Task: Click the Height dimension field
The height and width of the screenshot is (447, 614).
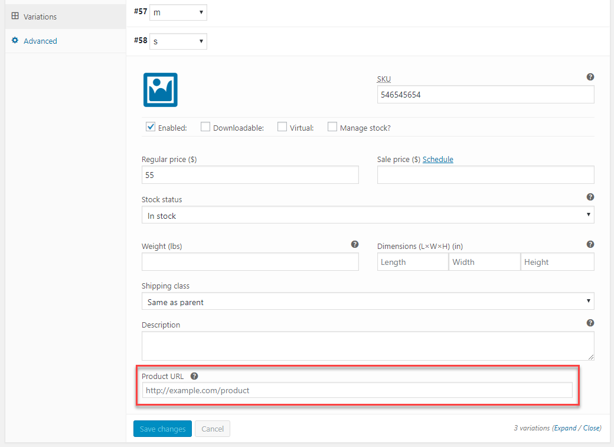Action: click(x=557, y=261)
